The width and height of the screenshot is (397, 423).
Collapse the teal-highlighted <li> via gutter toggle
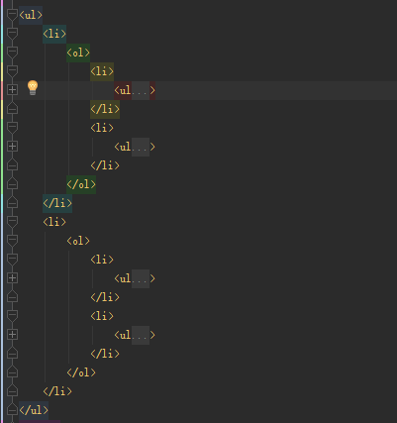coord(12,34)
